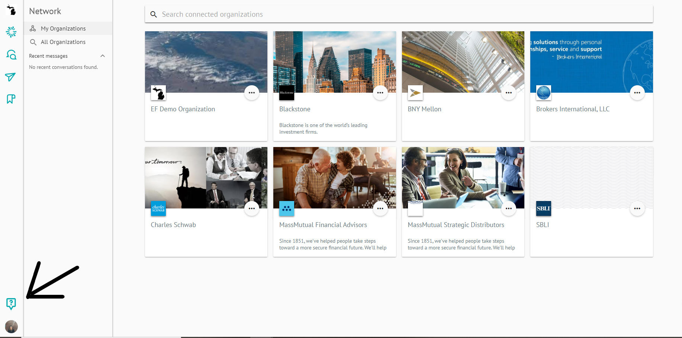Click the MassMutual Financial Advisors dots logo
Screen dimensions: 682x338
pos(287,208)
